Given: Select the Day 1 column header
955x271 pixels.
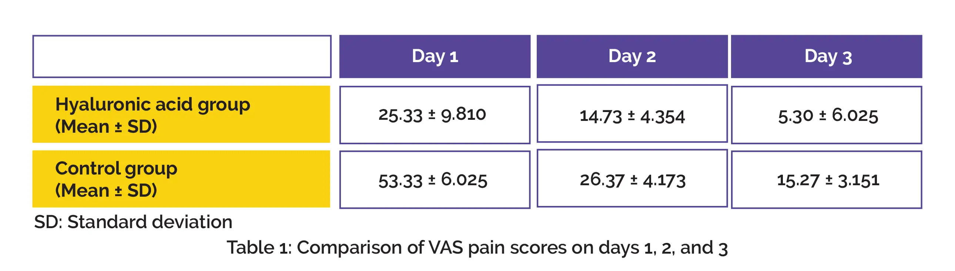Looking at the screenshot, I should (x=435, y=56).
